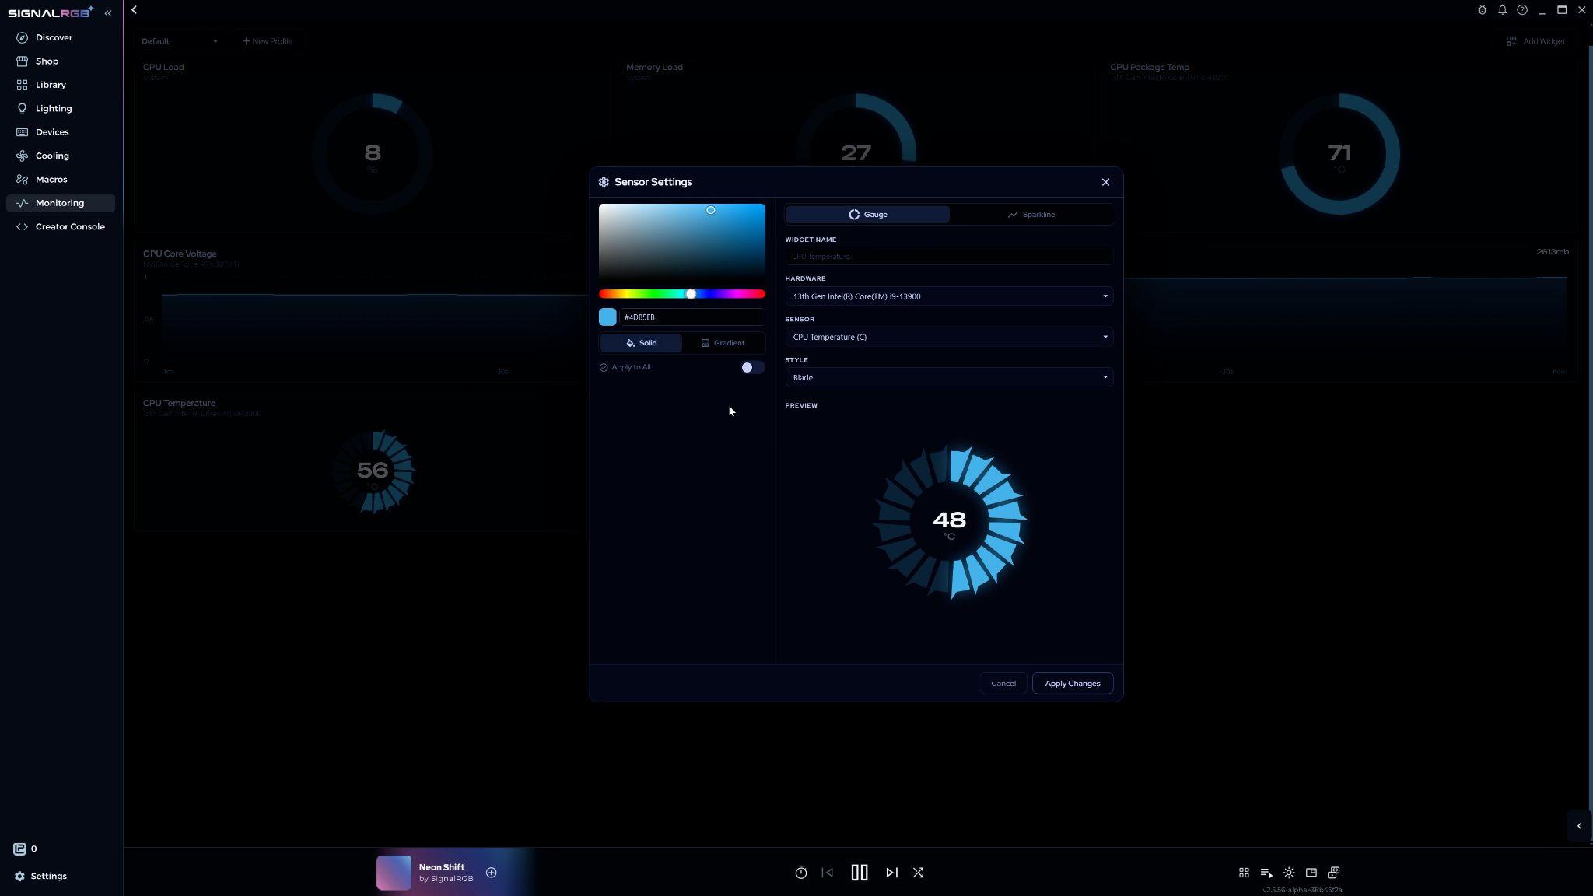Viewport: 1593px width, 896px height.
Task: Collapse the sidebar with double chevron
Action: (x=108, y=13)
